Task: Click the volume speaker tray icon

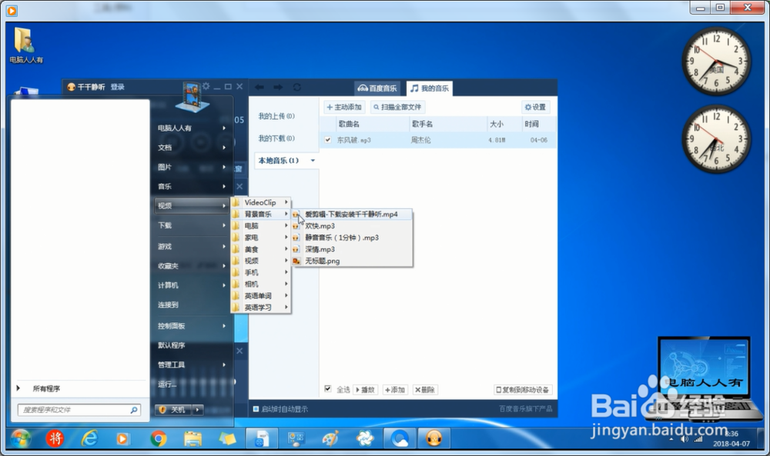Action: [x=684, y=439]
